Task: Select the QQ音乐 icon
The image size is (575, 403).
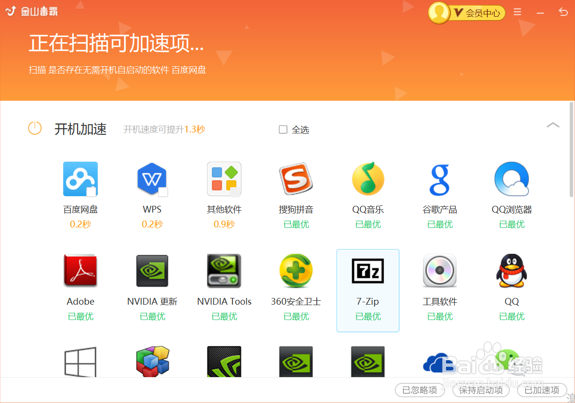Action: [368, 179]
